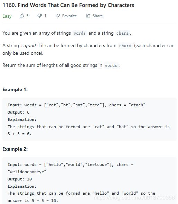The height and width of the screenshot is (204, 178).
Task: Click the blog.csdn.net watermark link
Action: coord(134,197)
